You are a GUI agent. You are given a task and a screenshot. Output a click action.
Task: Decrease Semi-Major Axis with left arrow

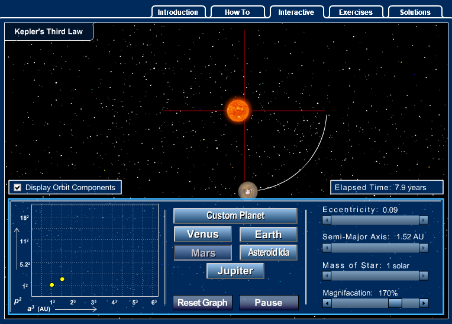pyautogui.click(x=327, y=248)
